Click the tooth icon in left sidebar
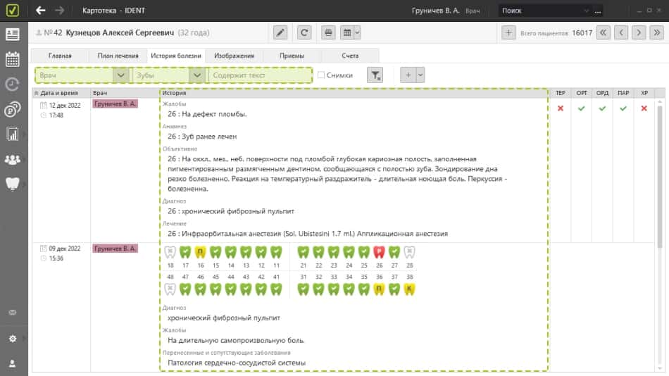Screen dimensions: 669x376 pyautogui.click(x=12, y=184)
